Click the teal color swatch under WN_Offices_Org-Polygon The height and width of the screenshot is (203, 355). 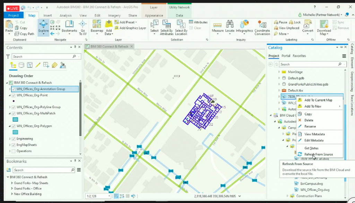(15, 132)
